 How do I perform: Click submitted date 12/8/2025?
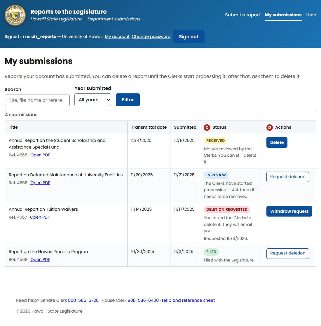point(184,140)
